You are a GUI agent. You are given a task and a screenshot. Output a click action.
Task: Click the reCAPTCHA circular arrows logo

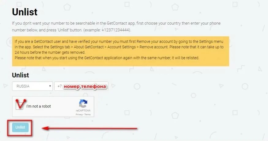pyautogui.click(x=83, y=104)
